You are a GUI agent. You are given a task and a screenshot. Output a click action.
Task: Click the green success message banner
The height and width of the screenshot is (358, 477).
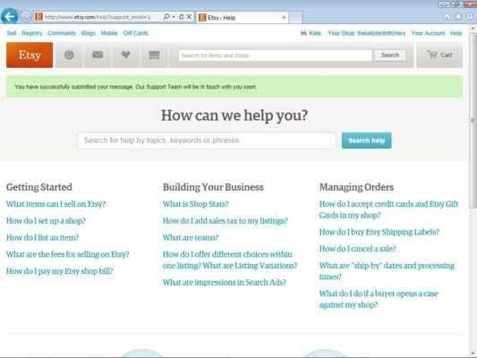(234, 87)
